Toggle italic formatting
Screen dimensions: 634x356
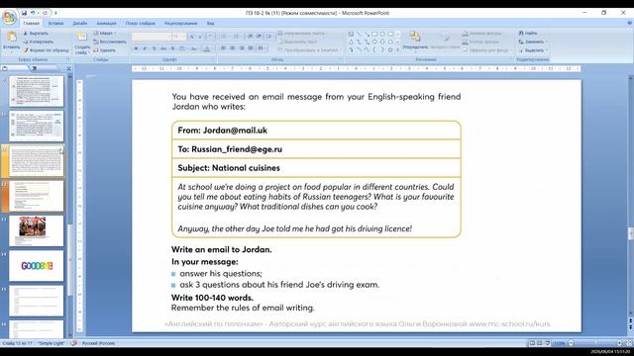[145, 48]
